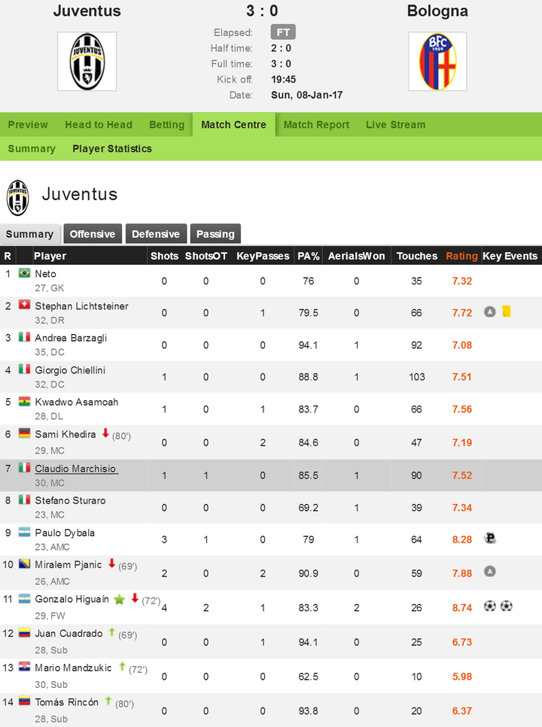Open the Live Stream section
Viewport: 542px width, 727px height.
pyautogui.click(x=395, y=125)
